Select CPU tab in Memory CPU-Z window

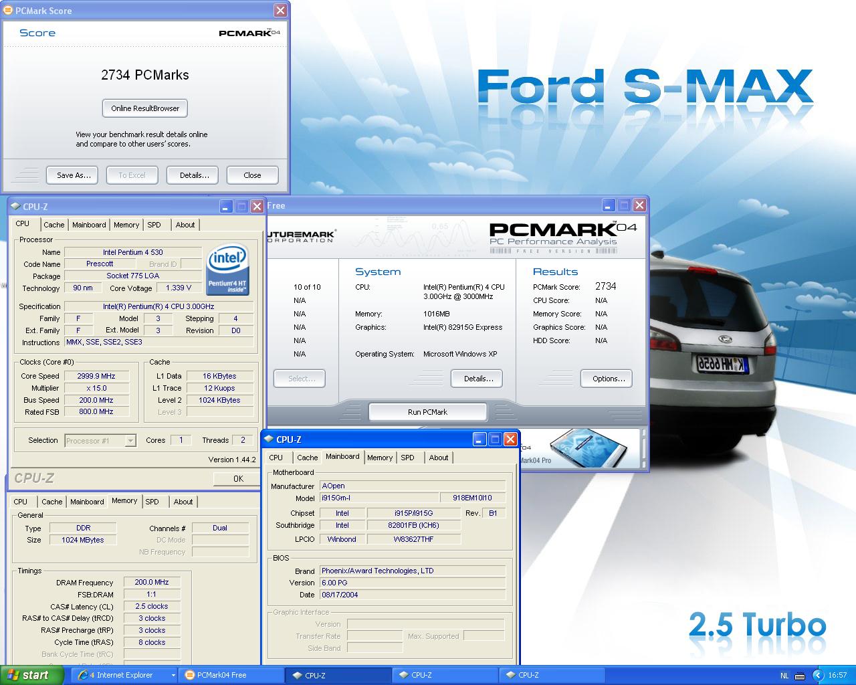point(21,502)
